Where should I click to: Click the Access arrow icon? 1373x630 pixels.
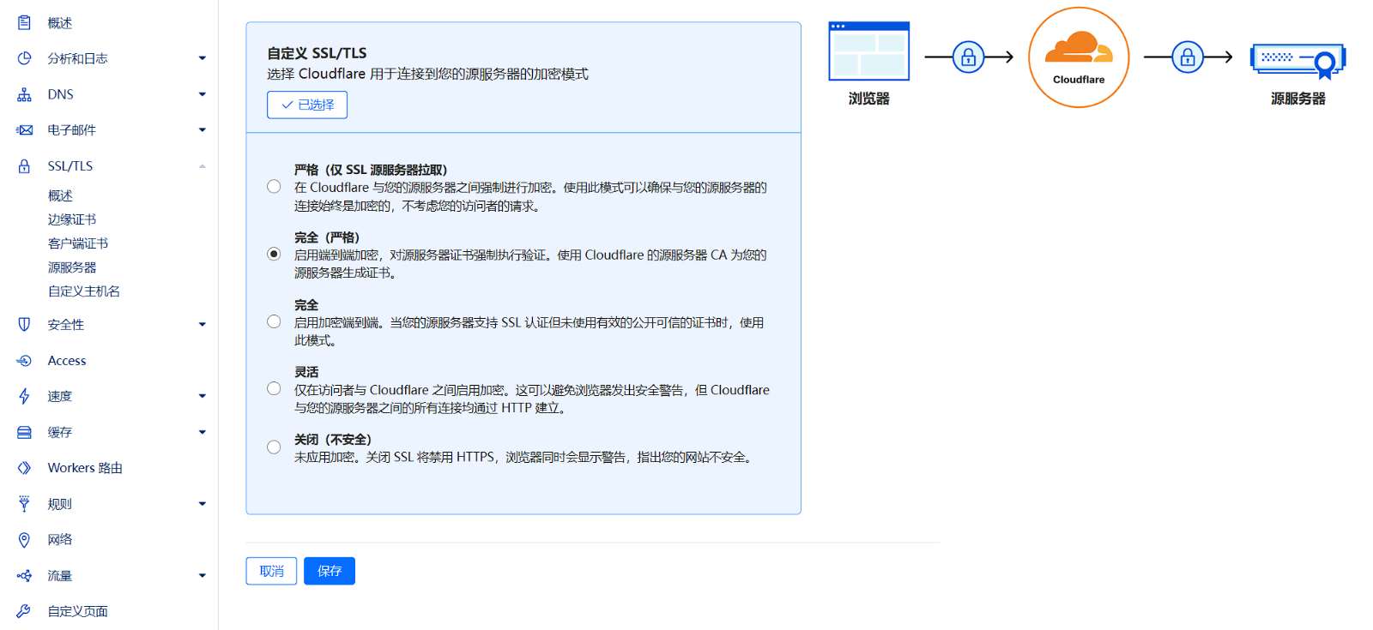click(x=24, y=361)
